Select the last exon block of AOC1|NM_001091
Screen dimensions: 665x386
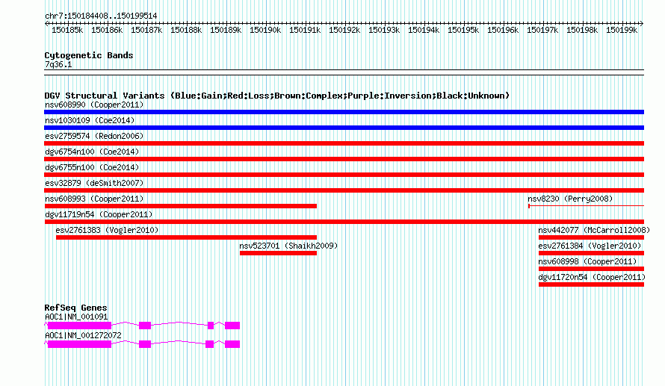tap(232, 326)
